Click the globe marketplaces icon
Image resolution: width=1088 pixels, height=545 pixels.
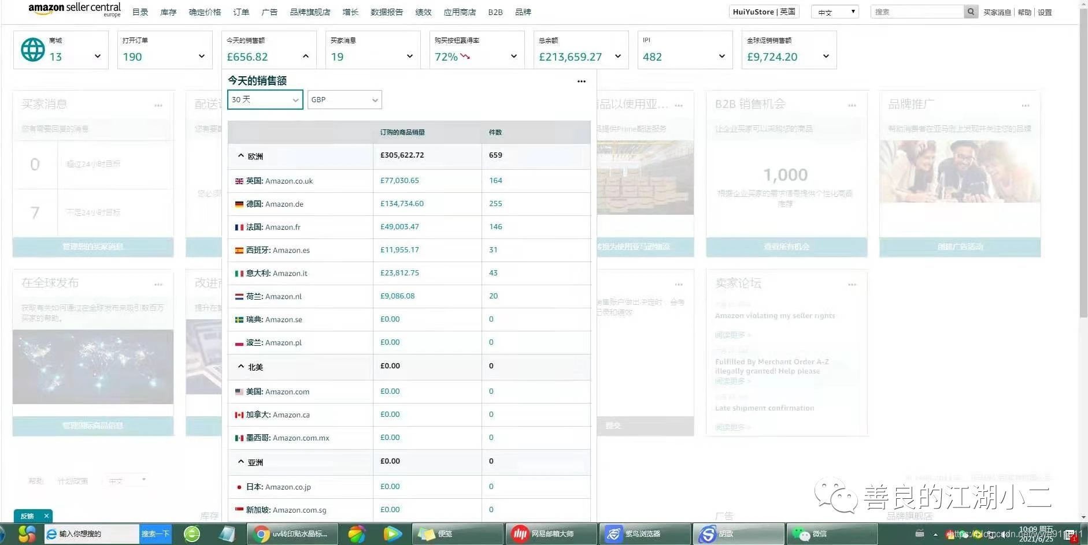pyautogui.click(x=33, y=50)
